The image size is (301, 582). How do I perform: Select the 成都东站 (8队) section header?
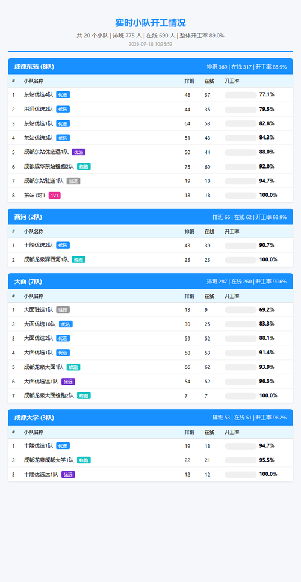(150, 66)
